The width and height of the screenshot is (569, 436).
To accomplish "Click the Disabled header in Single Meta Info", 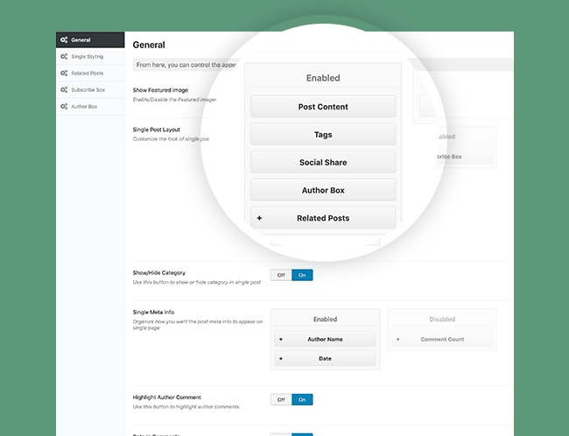I will pos(442,319).
